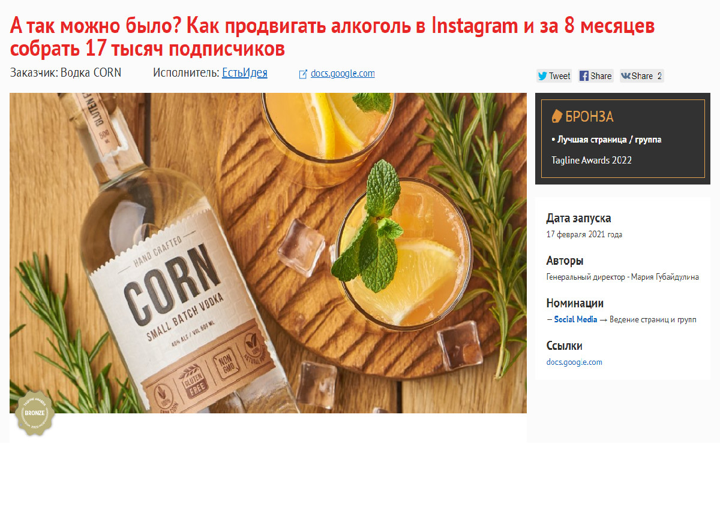Click the bronze tag icon beside БРОНЗА
This screenshot has height=508, width=720.
coord(557,116)
